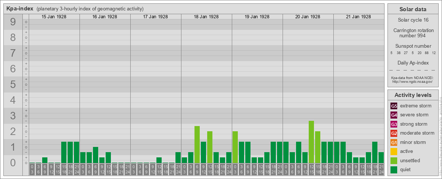Click the sunspot value 38
Viewport: 442px width, 179px height.
pos(399,53)
